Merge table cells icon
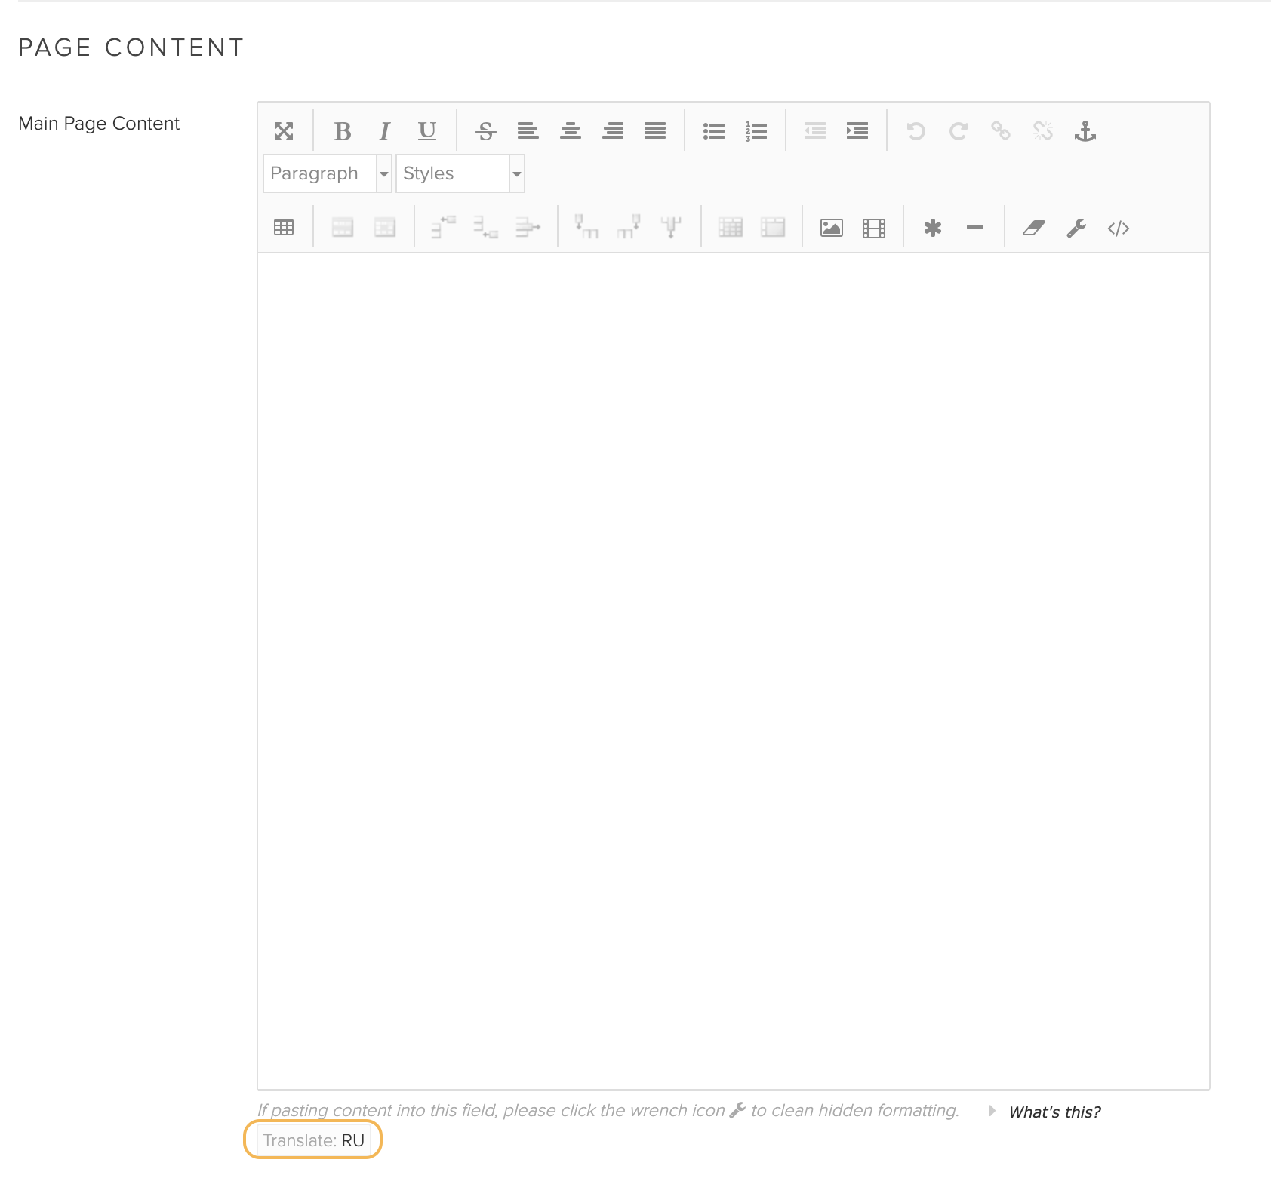This screenshot has height=1178, width=1271. pyautogui.click(x=773, y=228)
